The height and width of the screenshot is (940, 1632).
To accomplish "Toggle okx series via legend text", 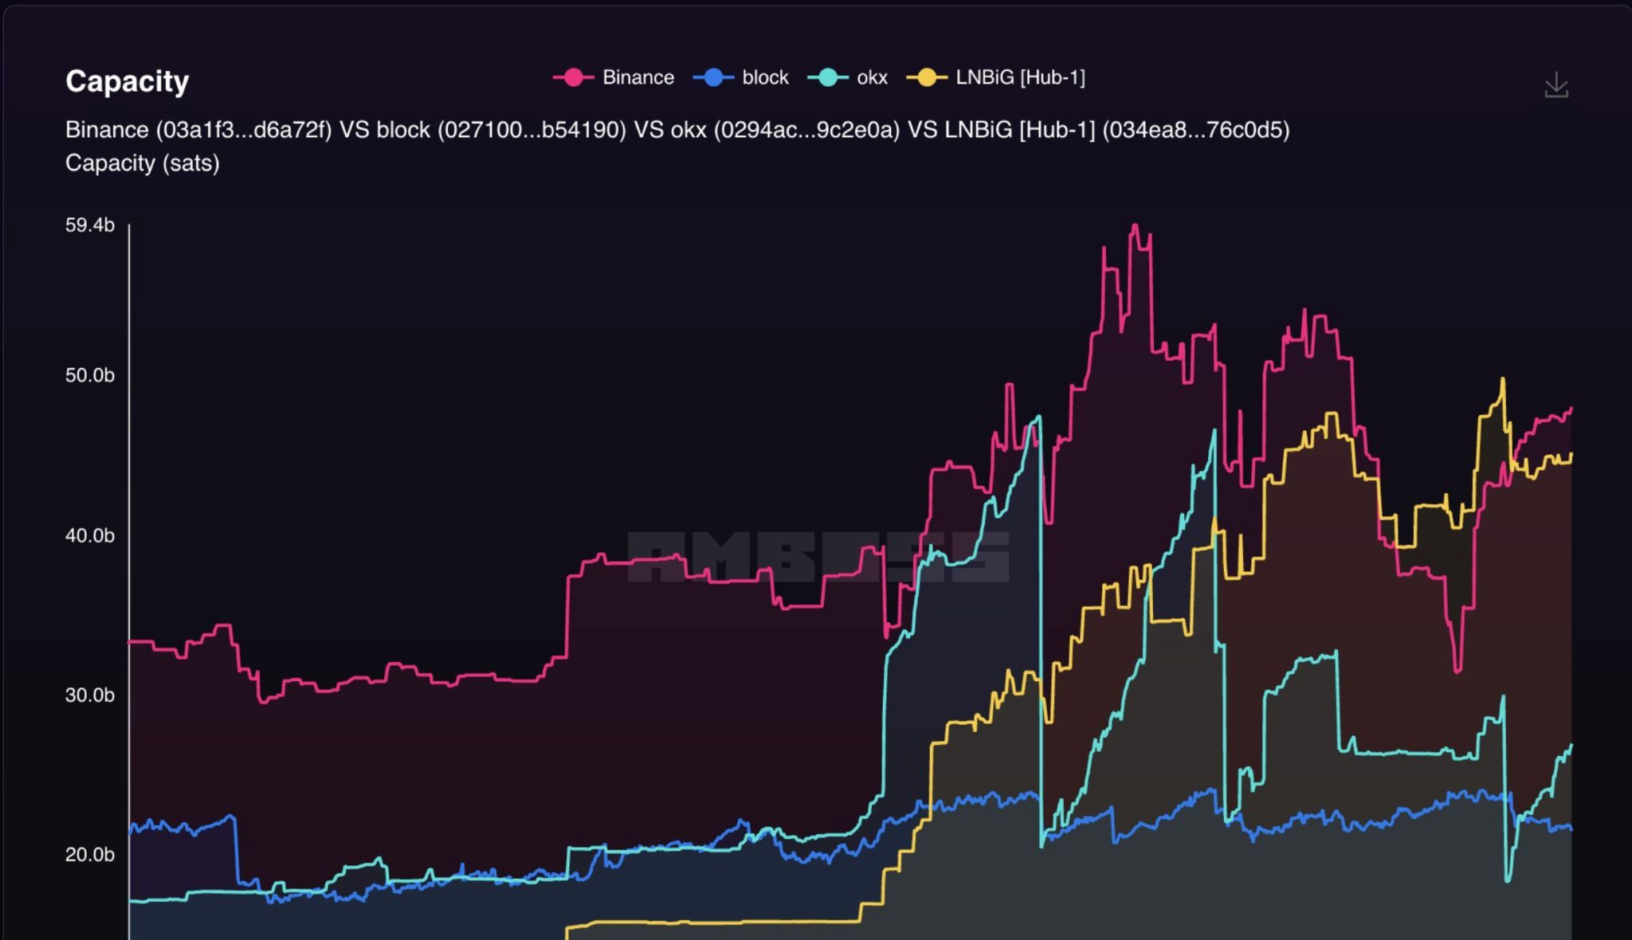I will tap(872, 77).
